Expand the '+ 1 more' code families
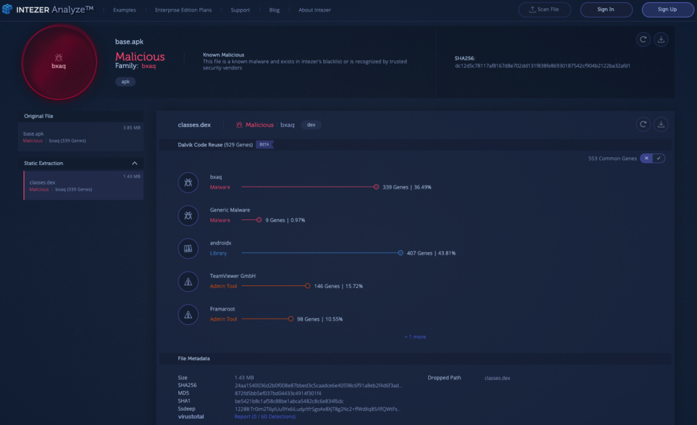Image resolution: width=697 pixels, height=425 pixels. click(415, 337)
